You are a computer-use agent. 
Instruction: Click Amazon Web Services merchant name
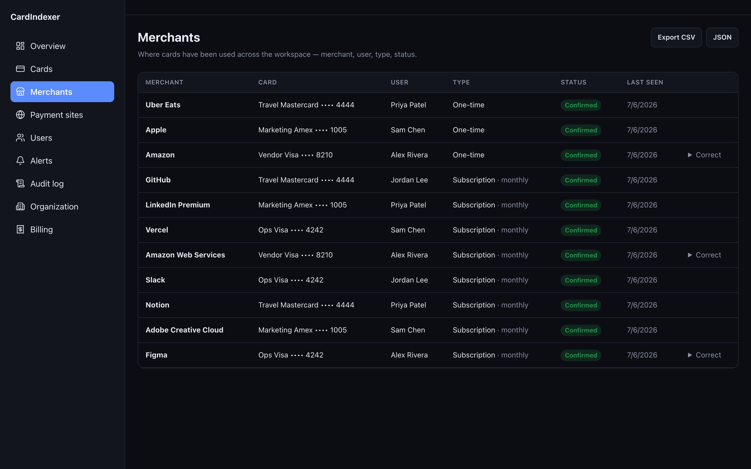pyautogui.click(x=185, y=255)
